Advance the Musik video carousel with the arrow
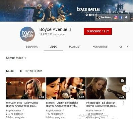133x119 pixels. click(126, 88)
